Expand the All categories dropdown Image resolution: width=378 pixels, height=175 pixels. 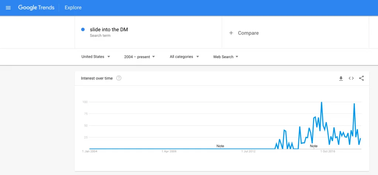(x=184, y=57)
